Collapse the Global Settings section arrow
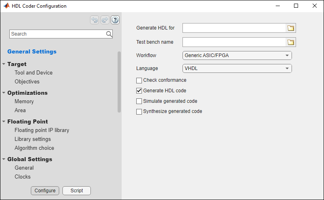 pyautogui.click(x=4, y=159)
